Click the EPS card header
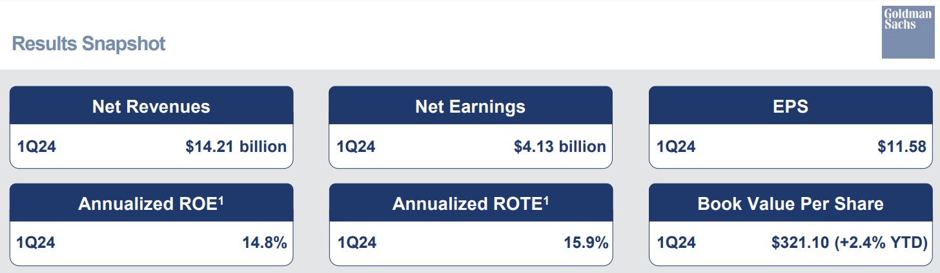 pyautogui.click(x=790, y=106)
